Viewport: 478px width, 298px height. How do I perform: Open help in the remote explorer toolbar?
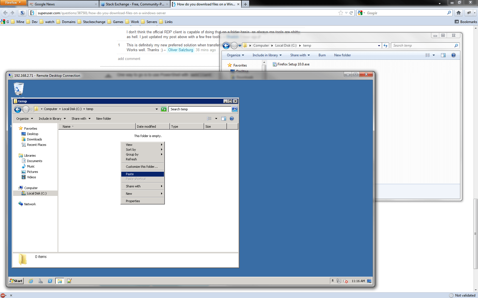[232, 119]
